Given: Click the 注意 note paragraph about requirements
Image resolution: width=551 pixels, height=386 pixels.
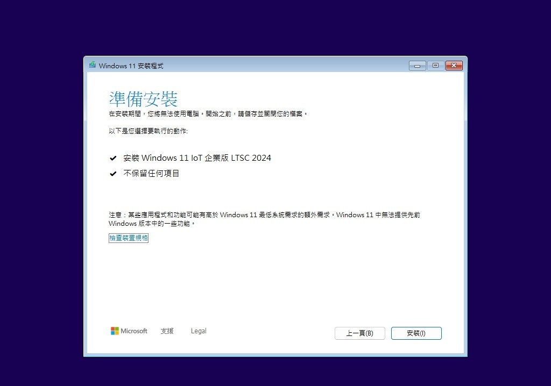Looking at the screenshot, I should (x=264, y=219).
